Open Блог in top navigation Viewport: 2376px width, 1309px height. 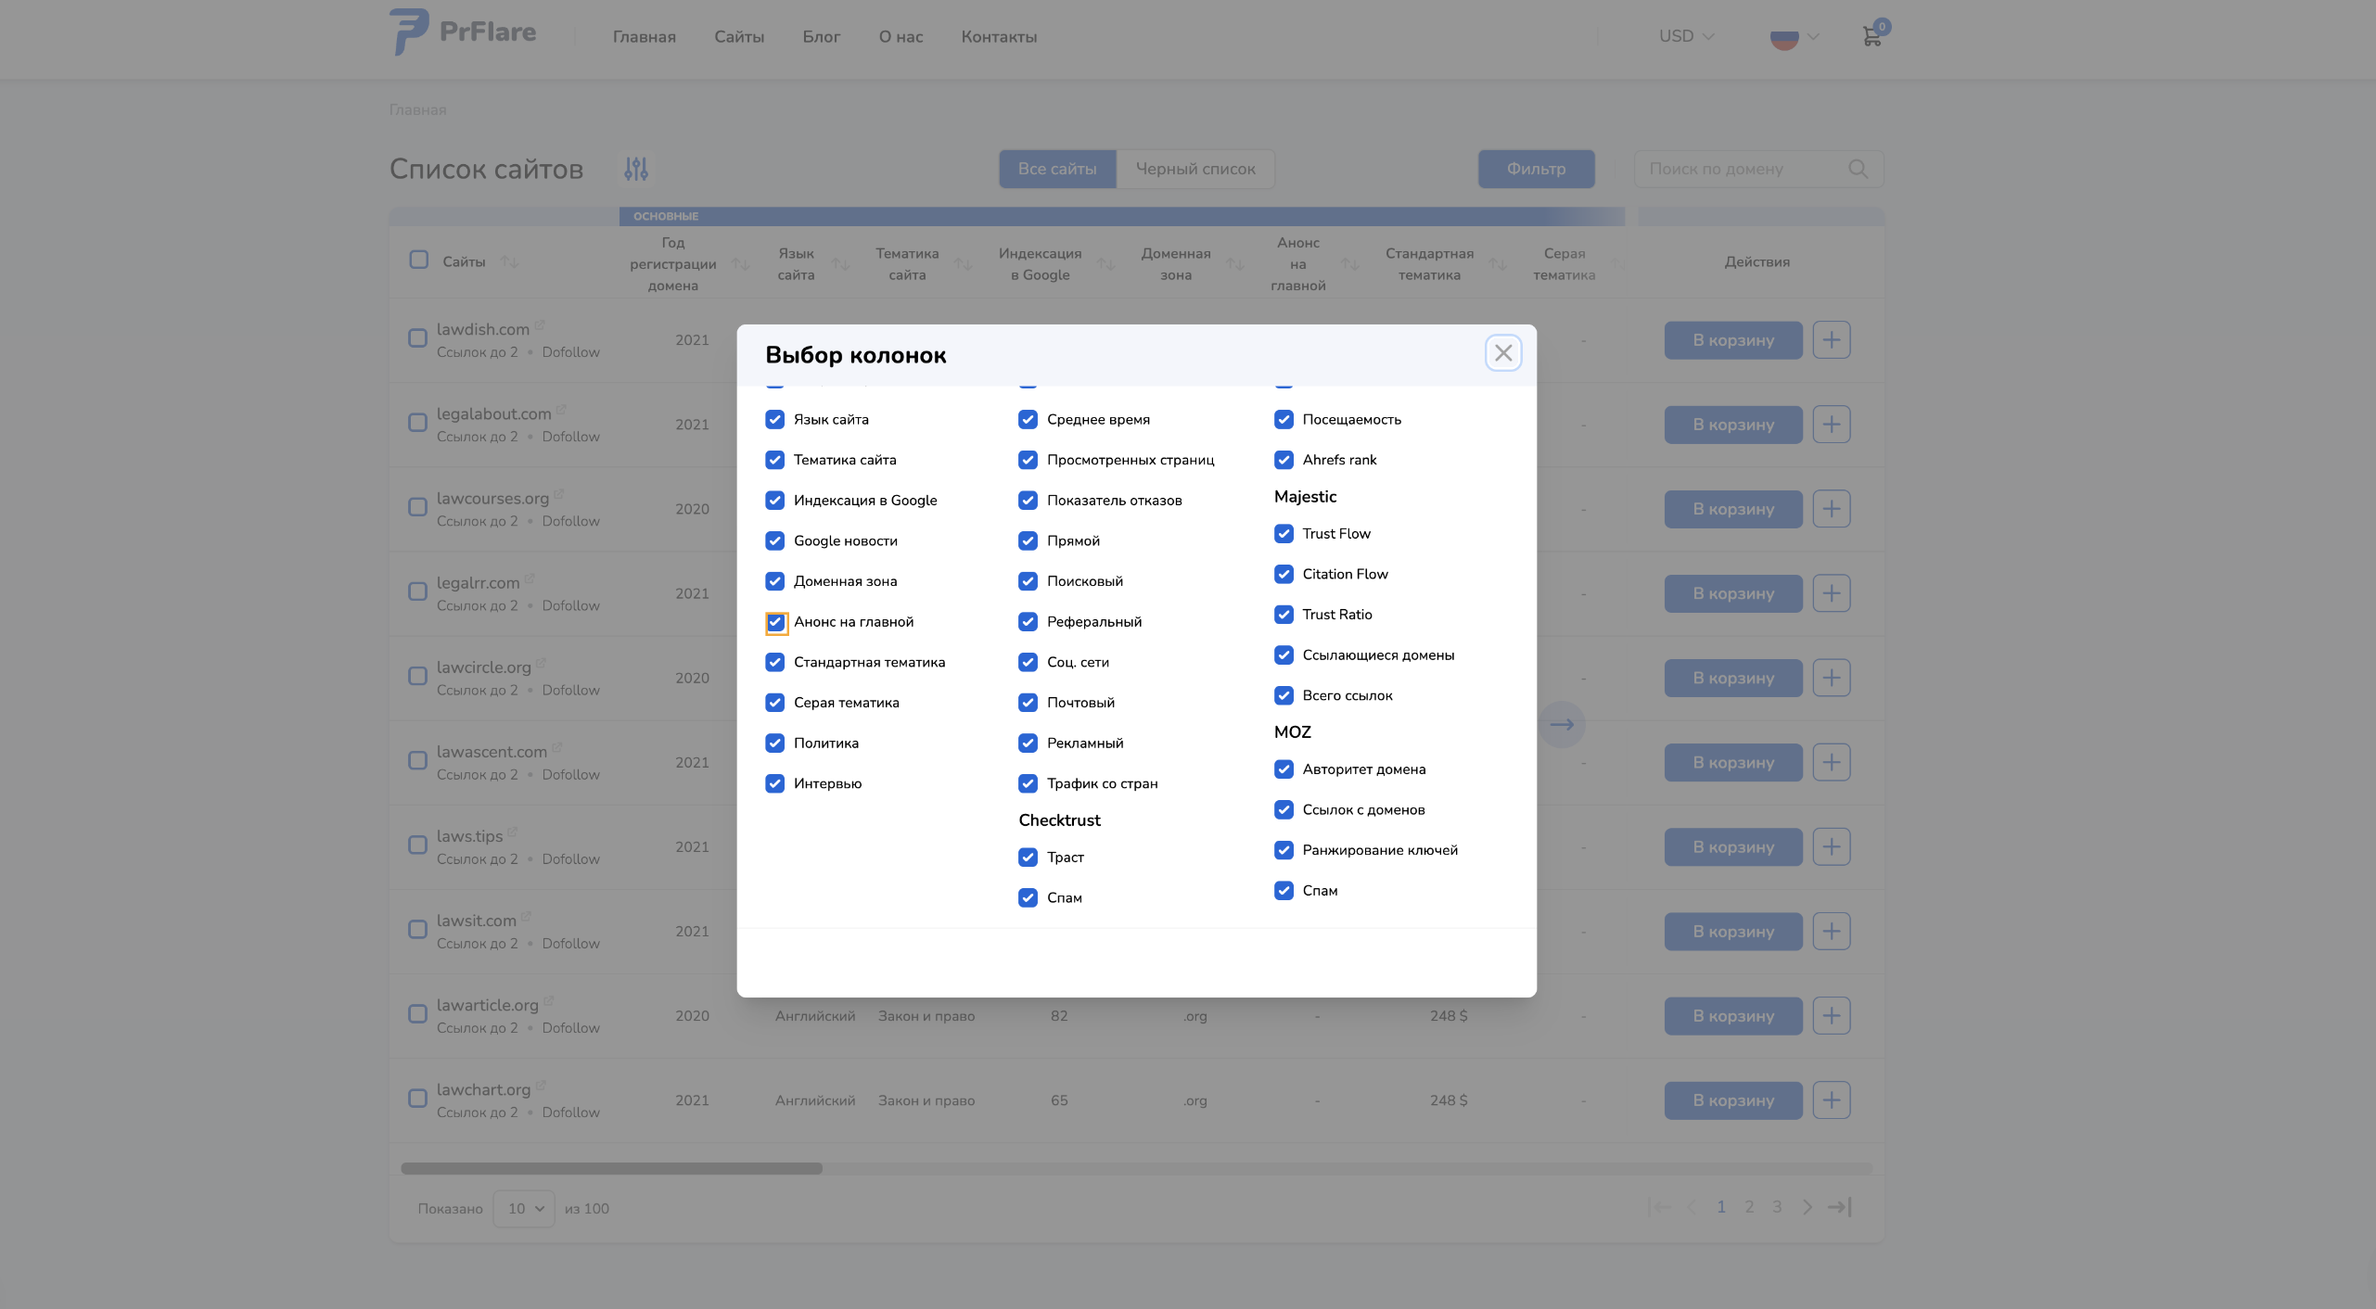pyautogui.click(x=821, y=37)
